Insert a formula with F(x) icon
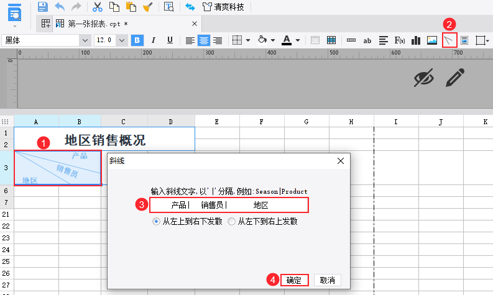The height and width of the screenshot is (295, 493). coord(400,40)
